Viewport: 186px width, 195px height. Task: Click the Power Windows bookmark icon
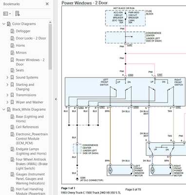coord(12,60)
